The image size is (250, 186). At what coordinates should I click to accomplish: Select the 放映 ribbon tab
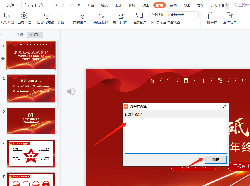pyautogui.click(x=160, y=5)
